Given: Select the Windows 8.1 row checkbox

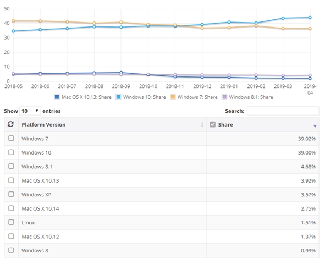Looking at the screenshot, I should coord(11,166).
